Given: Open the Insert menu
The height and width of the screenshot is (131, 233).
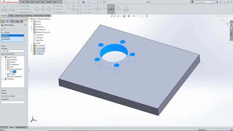Looking at the screenshot, I should pyautogui.click(x=37, y=2).
